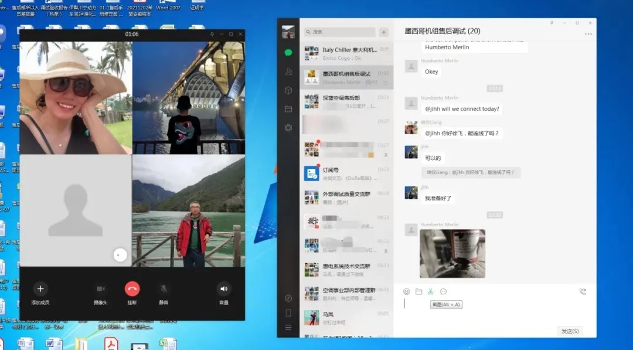Viewport: 633px width, 350px height.
Task: Click the 发送(S) send button
Action: pos(570,331)
